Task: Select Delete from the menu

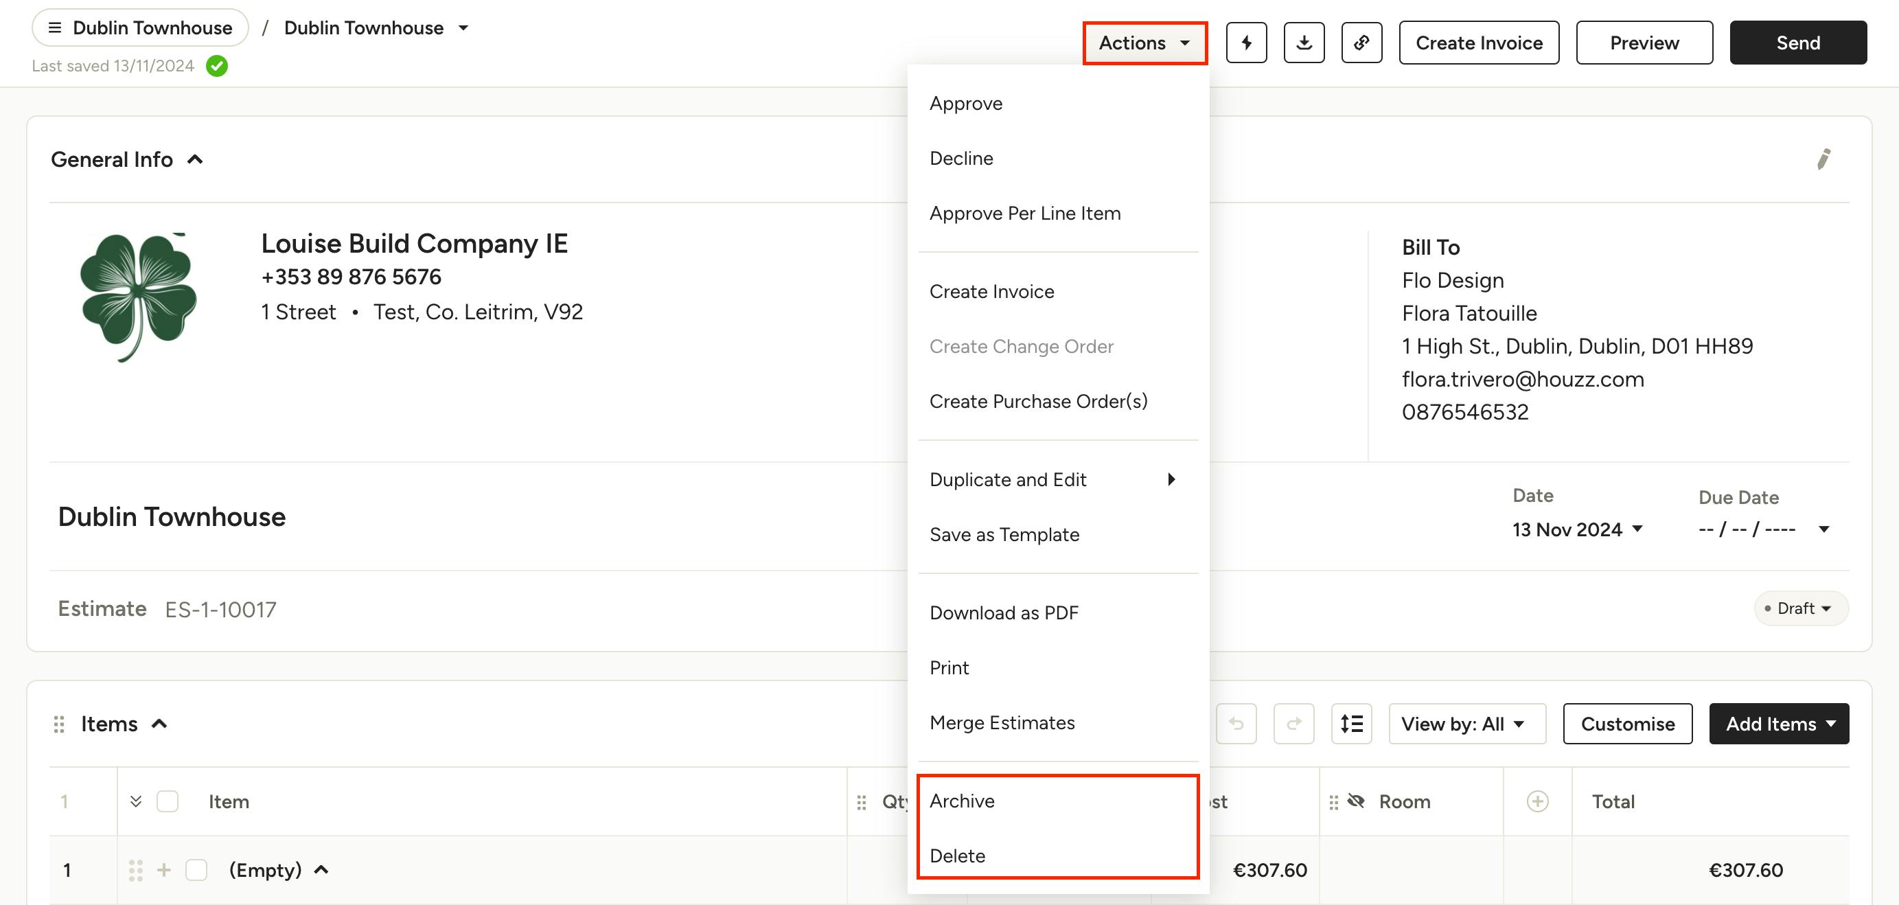Action: pyautogui.click(x=1058, y=856)
